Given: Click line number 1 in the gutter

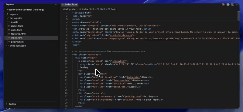Looking at the screenshot, I should [x=67, y=13].
